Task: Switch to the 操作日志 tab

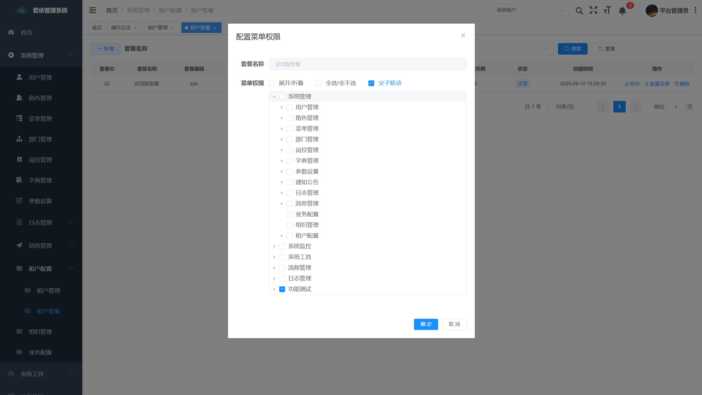Action: tap(122, 27)
